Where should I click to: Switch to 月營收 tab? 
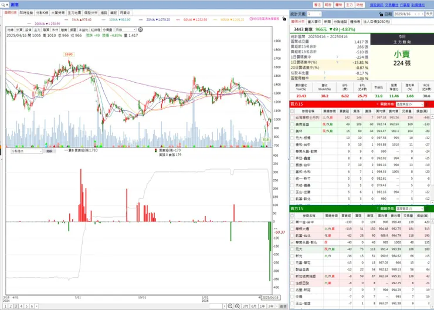point(124,13)
